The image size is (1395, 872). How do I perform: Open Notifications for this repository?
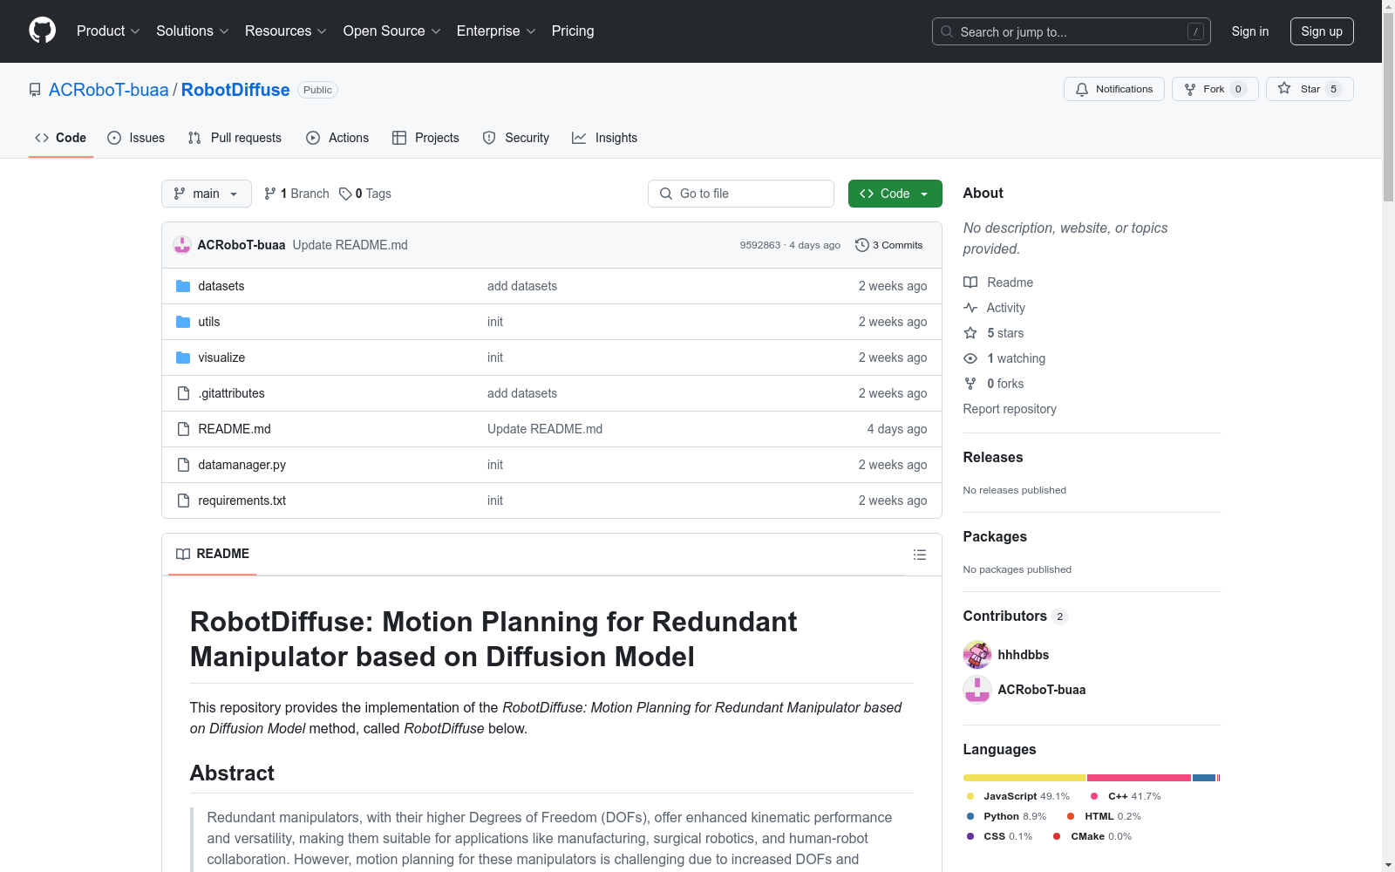[x=1114, y=89]
